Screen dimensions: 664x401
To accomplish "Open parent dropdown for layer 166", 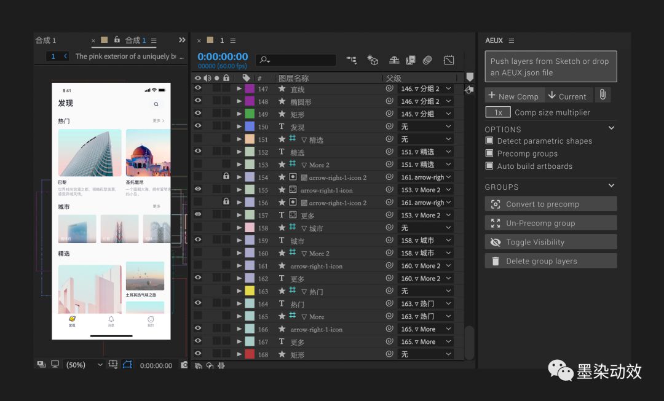I will click(425, 329).
